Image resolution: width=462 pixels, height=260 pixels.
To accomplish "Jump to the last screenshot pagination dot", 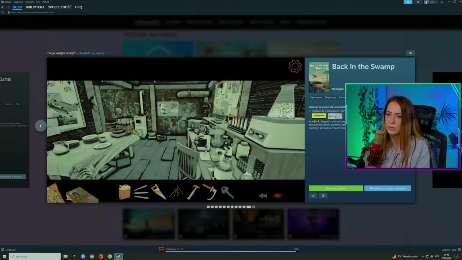I will click(x=254, y=207).
